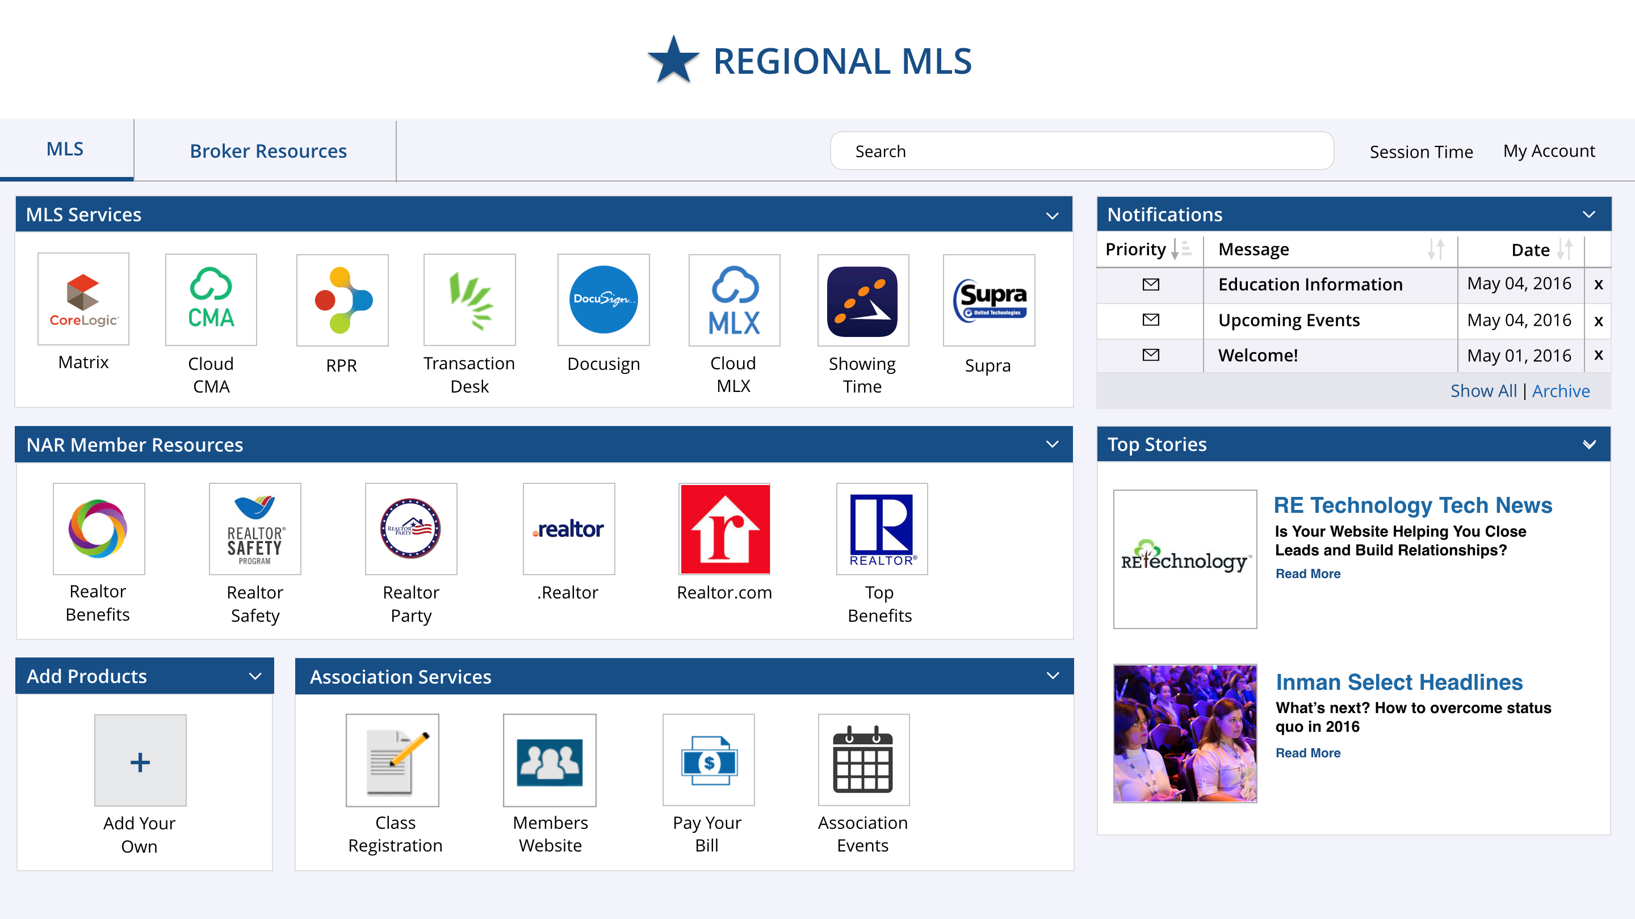1635x919 pixels.
Task: Collapse the Association Services panel
Action: click(x=1053, y=676)
